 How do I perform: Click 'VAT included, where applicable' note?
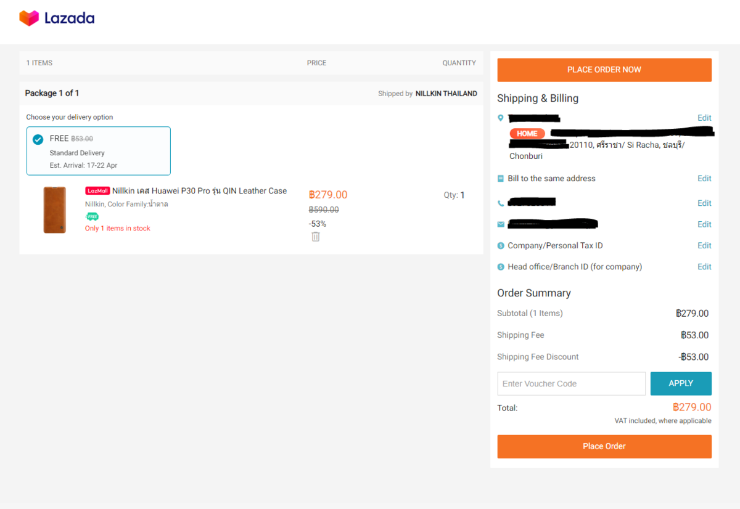[x=663, y=421]
